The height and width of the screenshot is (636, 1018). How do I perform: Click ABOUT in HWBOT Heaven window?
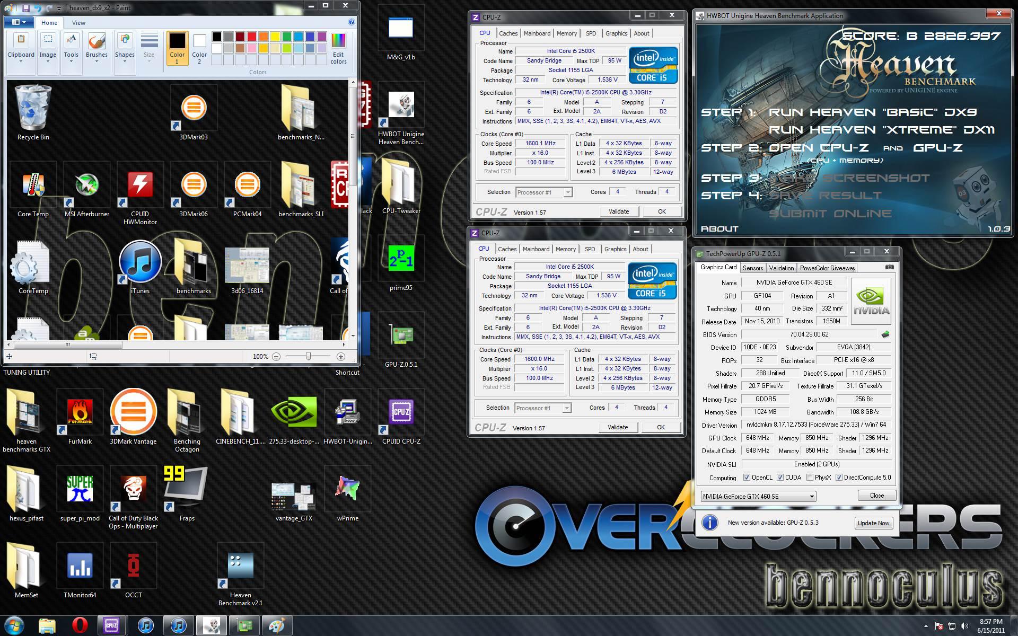[719, 229]
